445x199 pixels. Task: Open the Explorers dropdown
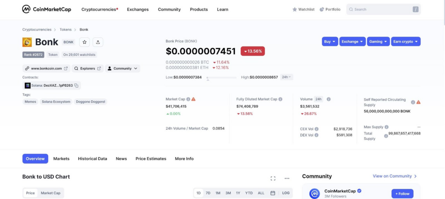pos(87,68)
